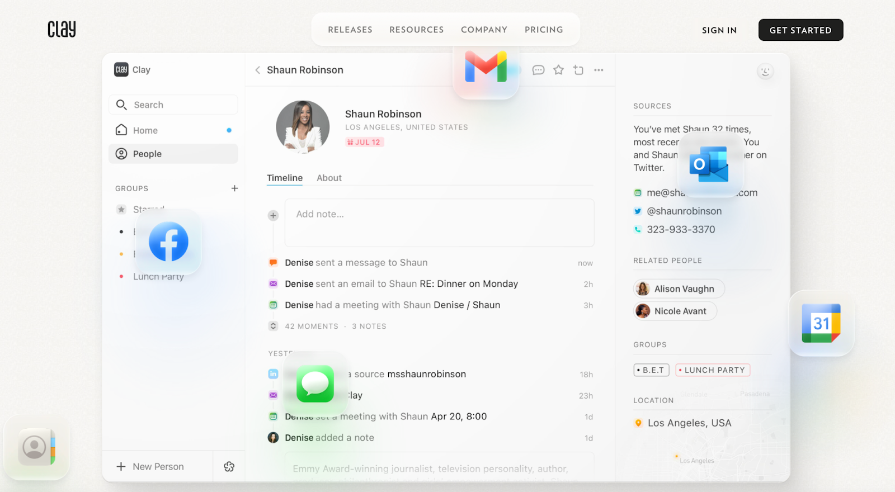Screen dimensions: 895x492
Task: Click the Contacts app icon
Action: tap(37, 447)
